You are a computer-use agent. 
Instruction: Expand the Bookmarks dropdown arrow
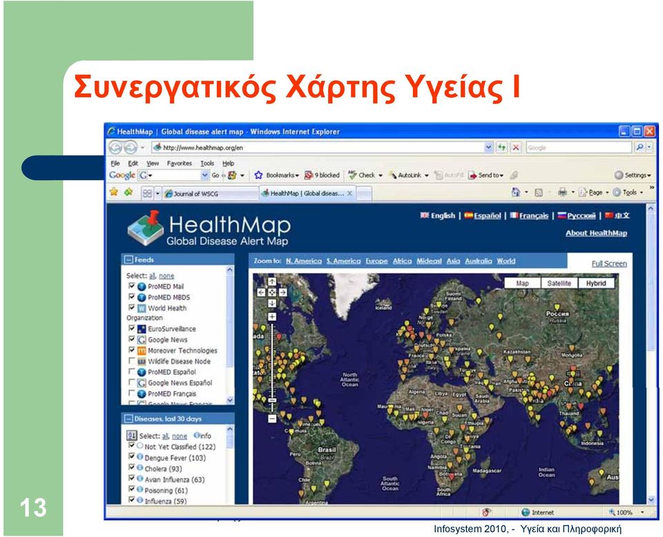point(297,175)
